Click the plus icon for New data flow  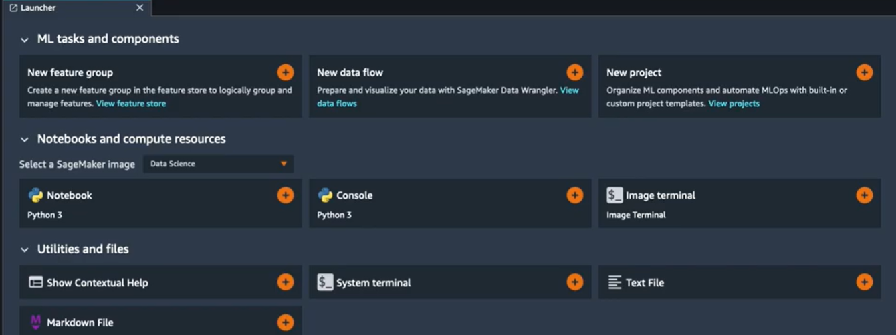pos(574,72)
